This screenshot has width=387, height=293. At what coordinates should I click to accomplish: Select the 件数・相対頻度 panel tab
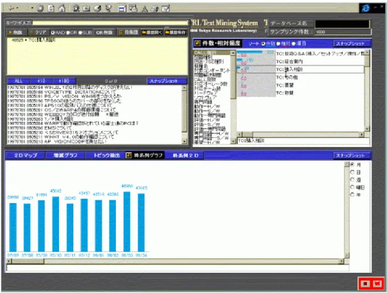(218, 44)
